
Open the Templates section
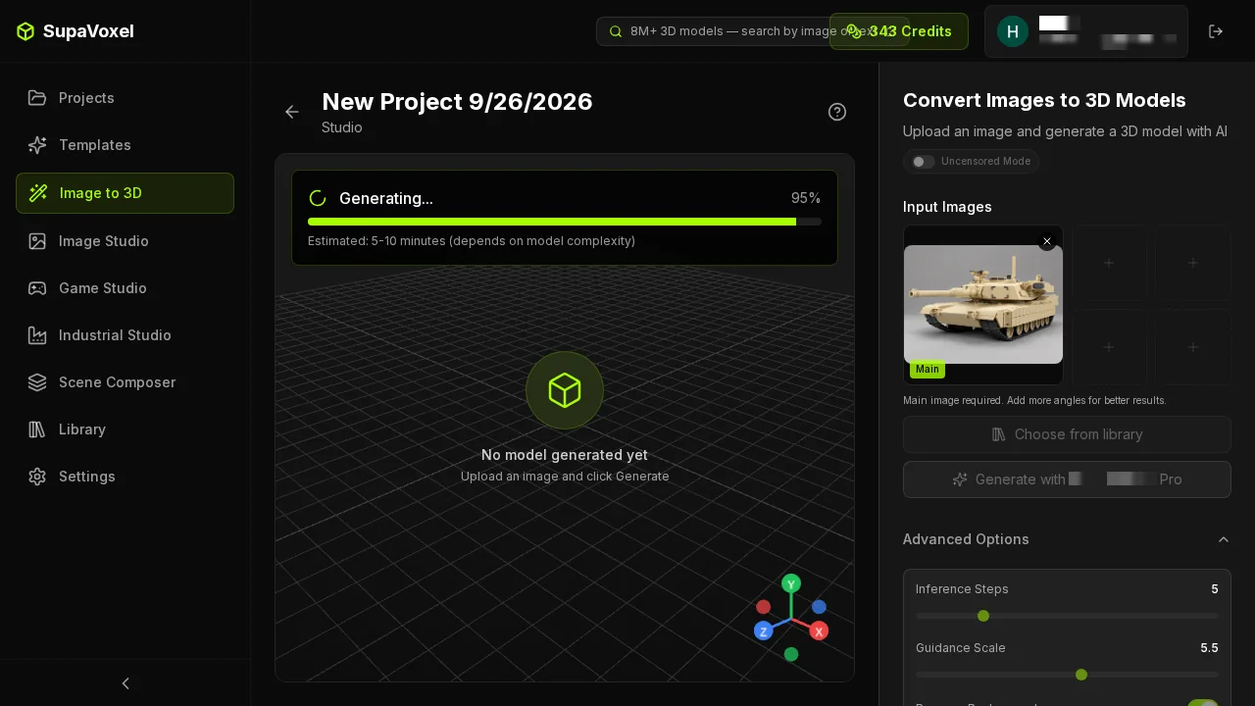point(125,145)
